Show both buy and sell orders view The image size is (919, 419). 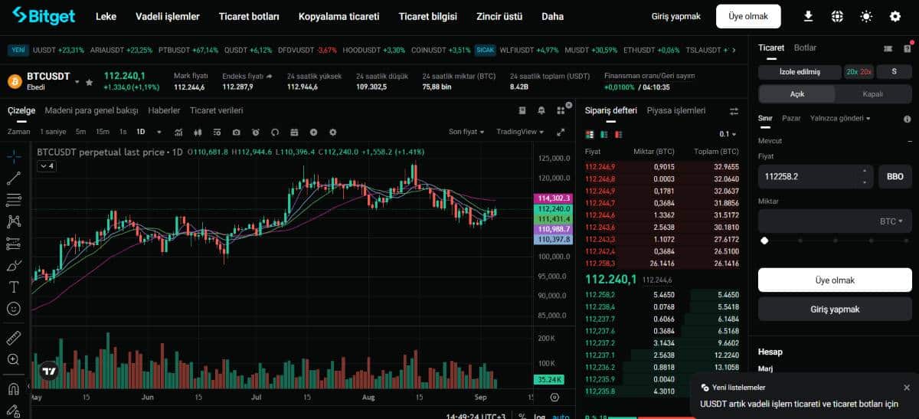coord(590,134)
